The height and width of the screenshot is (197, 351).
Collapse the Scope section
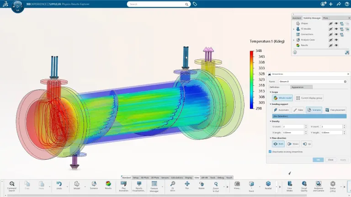click(x=271, y=92)
